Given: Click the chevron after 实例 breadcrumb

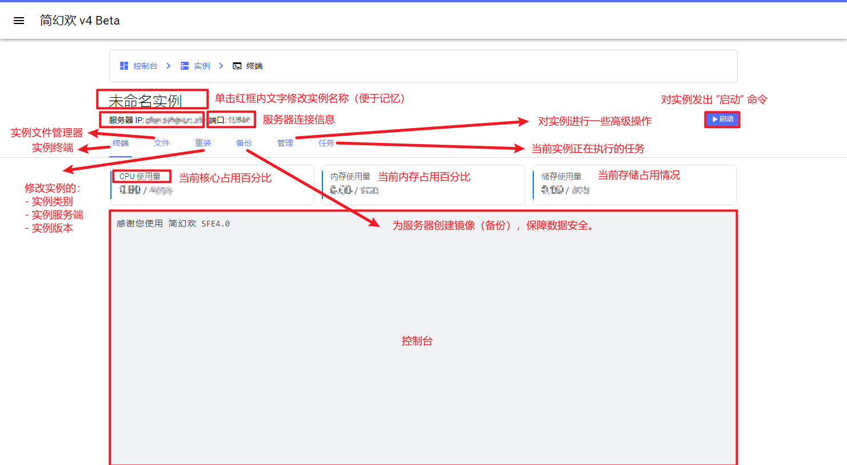Looking at the screenshot, I should pos(221,66).
